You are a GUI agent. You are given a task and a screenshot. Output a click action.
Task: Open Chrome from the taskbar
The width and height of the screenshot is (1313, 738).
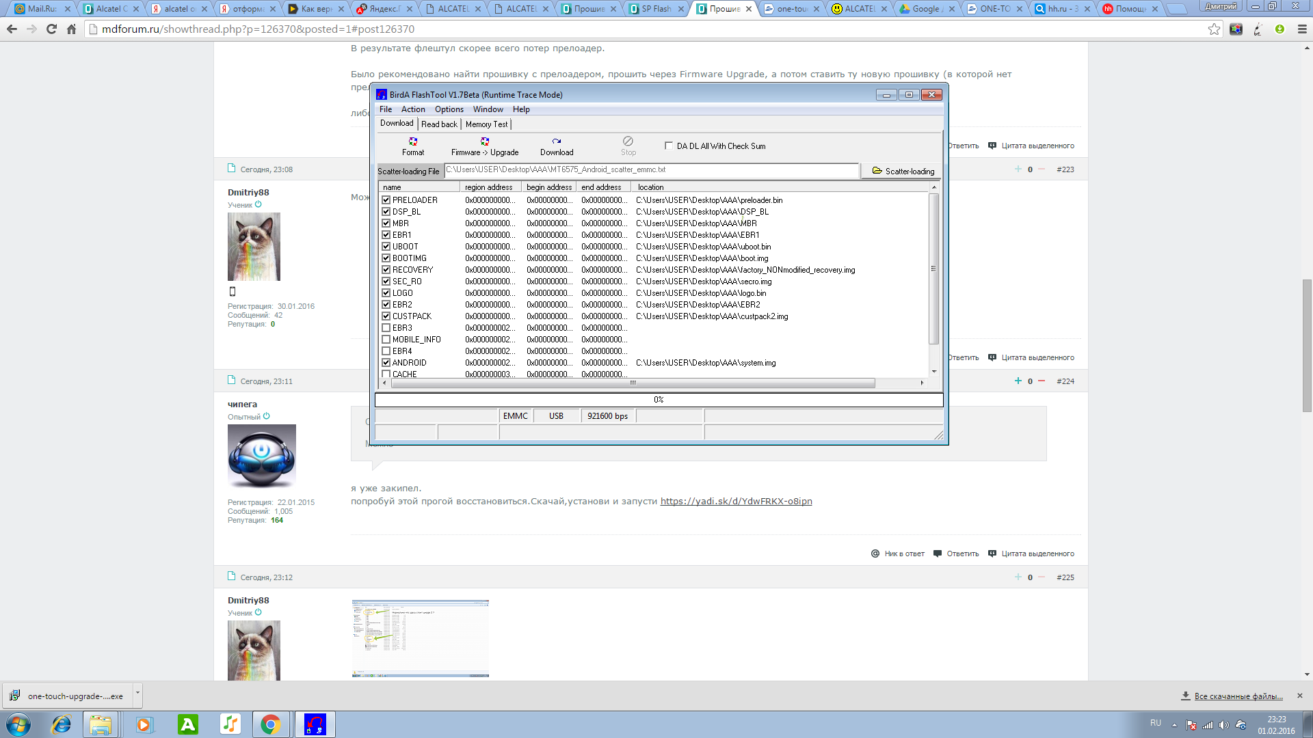point(270,724)
